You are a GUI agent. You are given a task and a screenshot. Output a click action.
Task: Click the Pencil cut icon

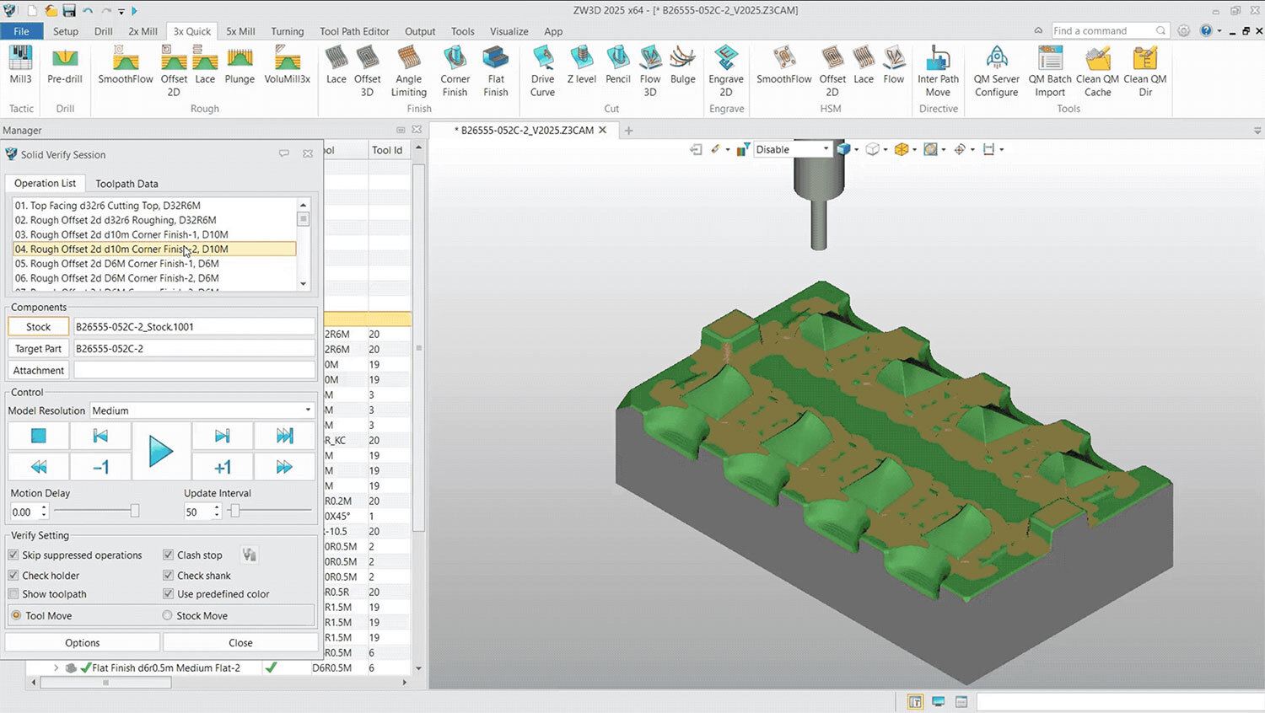click(618, 66)
